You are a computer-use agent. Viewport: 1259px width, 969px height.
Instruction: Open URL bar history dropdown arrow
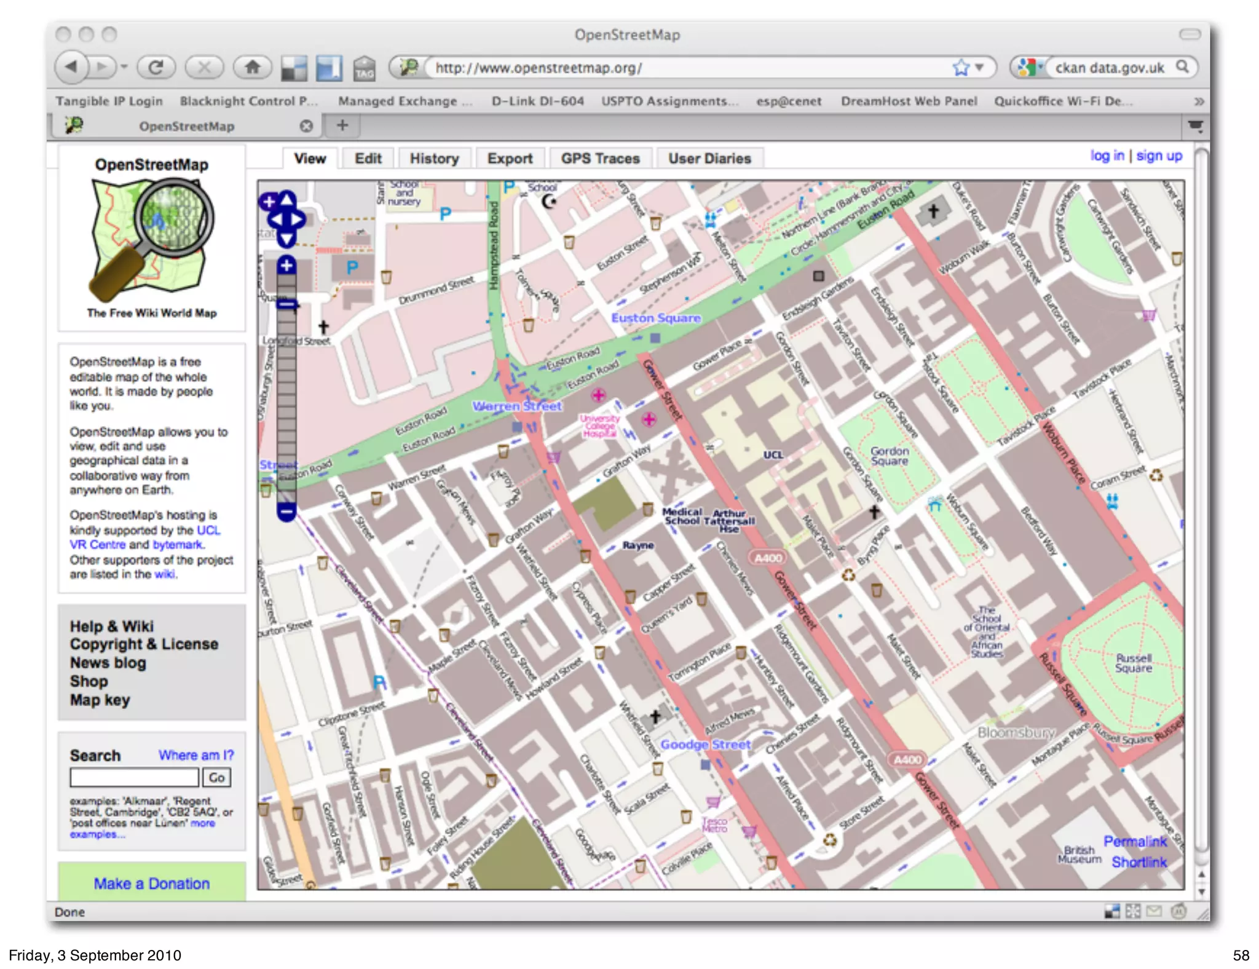(980, 68)
